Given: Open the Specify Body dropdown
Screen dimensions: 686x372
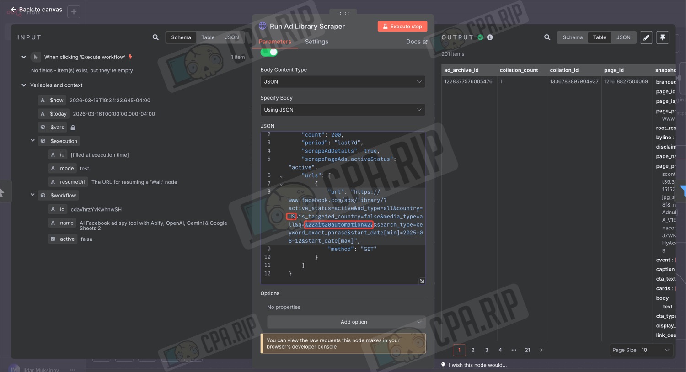Looking at the screenshot, I should (x=343, y=110).
